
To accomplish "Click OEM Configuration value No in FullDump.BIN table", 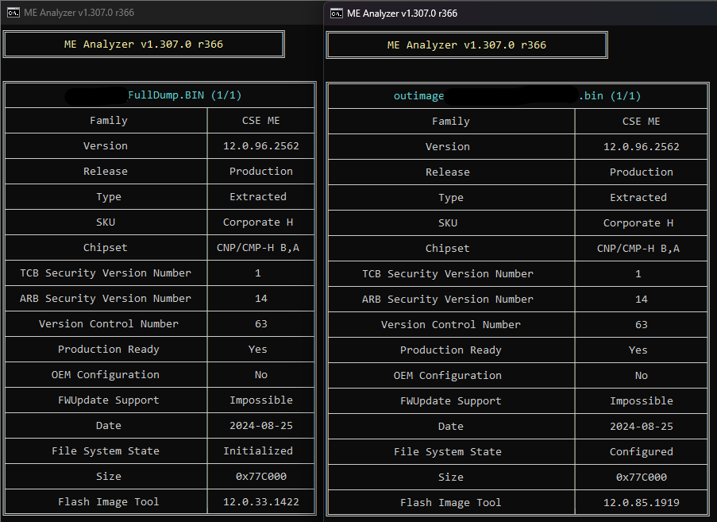I will point(260,375).
